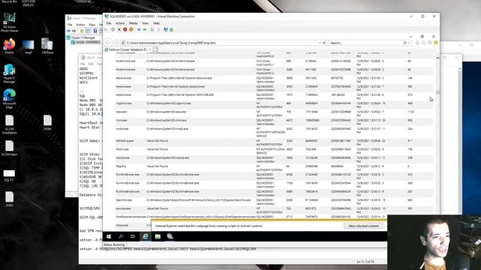Click SCCM Installation desktop file
481x270 pixels.
[10, 124]
